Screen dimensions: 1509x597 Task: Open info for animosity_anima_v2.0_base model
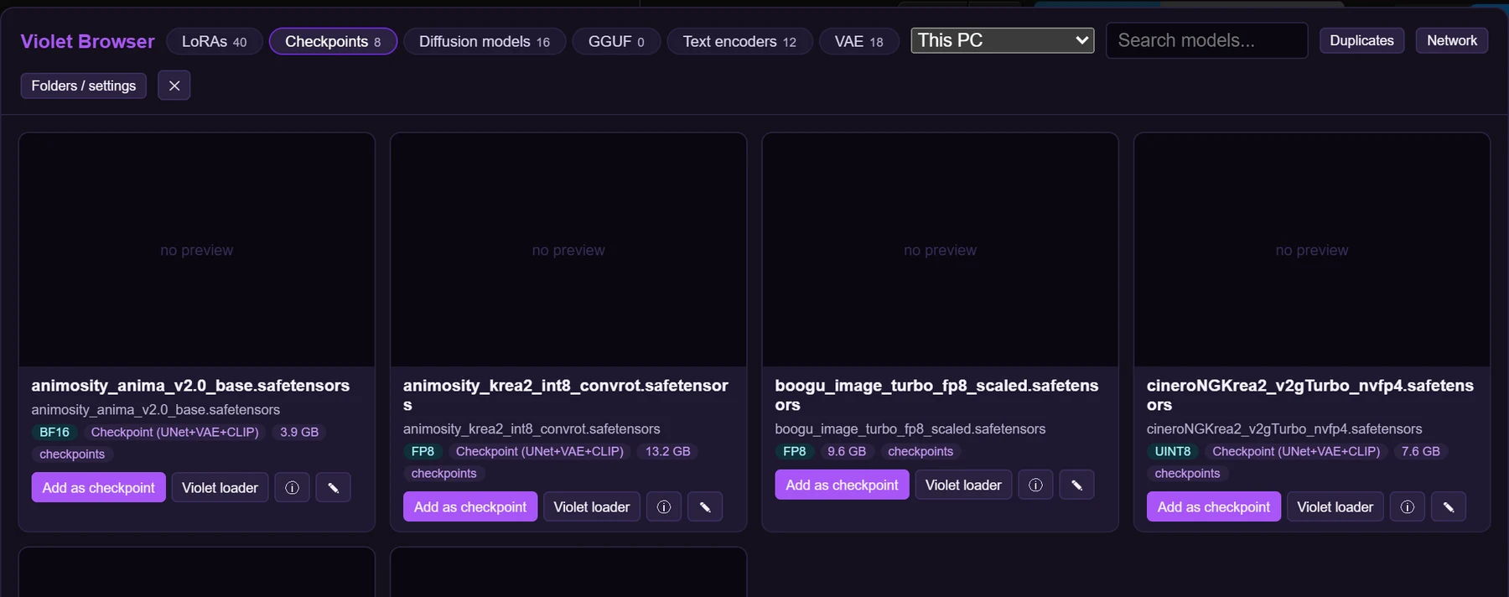tap(292, 488)
